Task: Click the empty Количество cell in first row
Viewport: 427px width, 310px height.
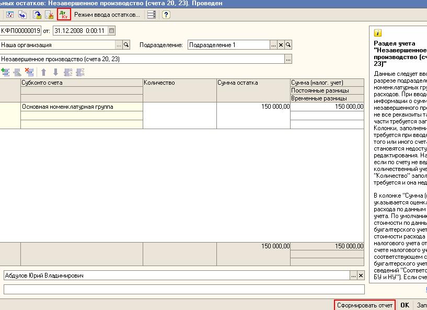Action: pyautogui.click(x=180, y=116)
